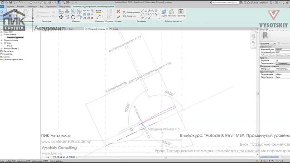This screenshot has width=290, height=163.
Task: Open the properties help link
Action: click(270, 157)
